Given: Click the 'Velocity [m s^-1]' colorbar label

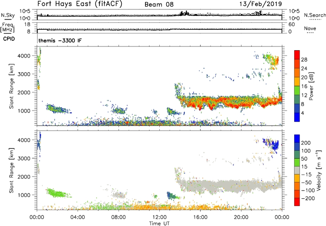Looking at the screenshot, I should [318, 170].
